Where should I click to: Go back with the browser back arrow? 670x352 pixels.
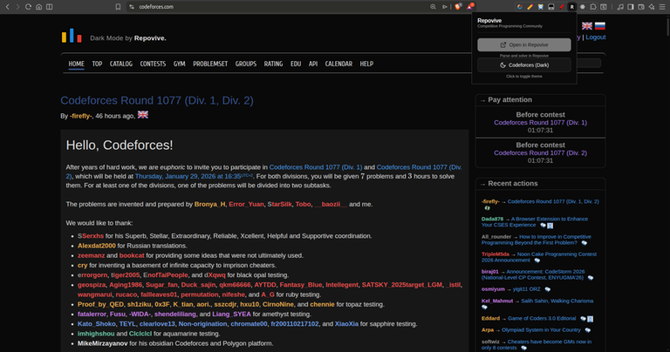7,7
